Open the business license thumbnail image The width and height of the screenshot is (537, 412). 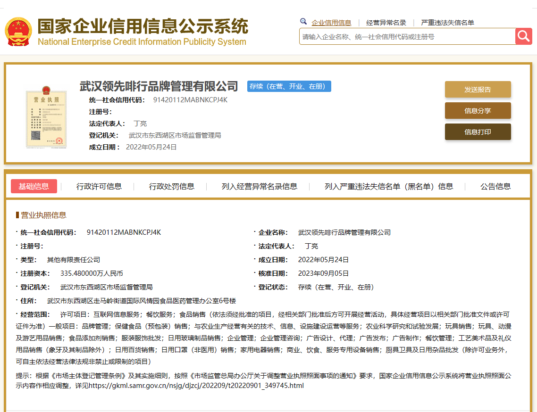pos(46,117)
